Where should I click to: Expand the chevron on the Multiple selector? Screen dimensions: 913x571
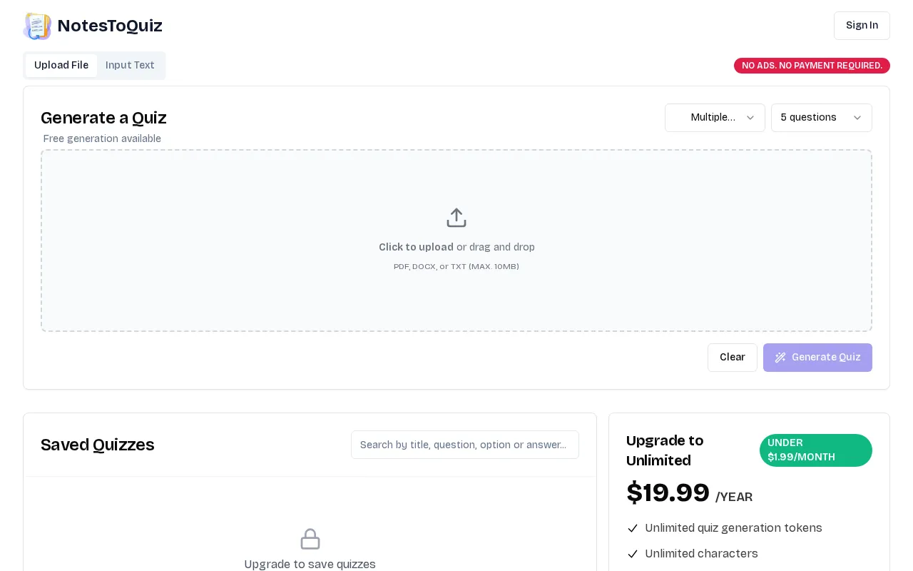tap(750, 118)
